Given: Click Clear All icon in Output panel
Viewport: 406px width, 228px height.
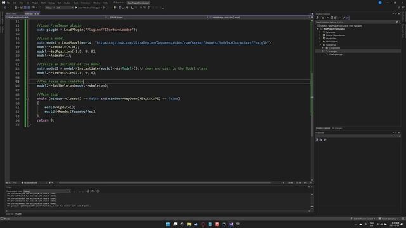Looking at the screenshot, I should pos(88,191).
